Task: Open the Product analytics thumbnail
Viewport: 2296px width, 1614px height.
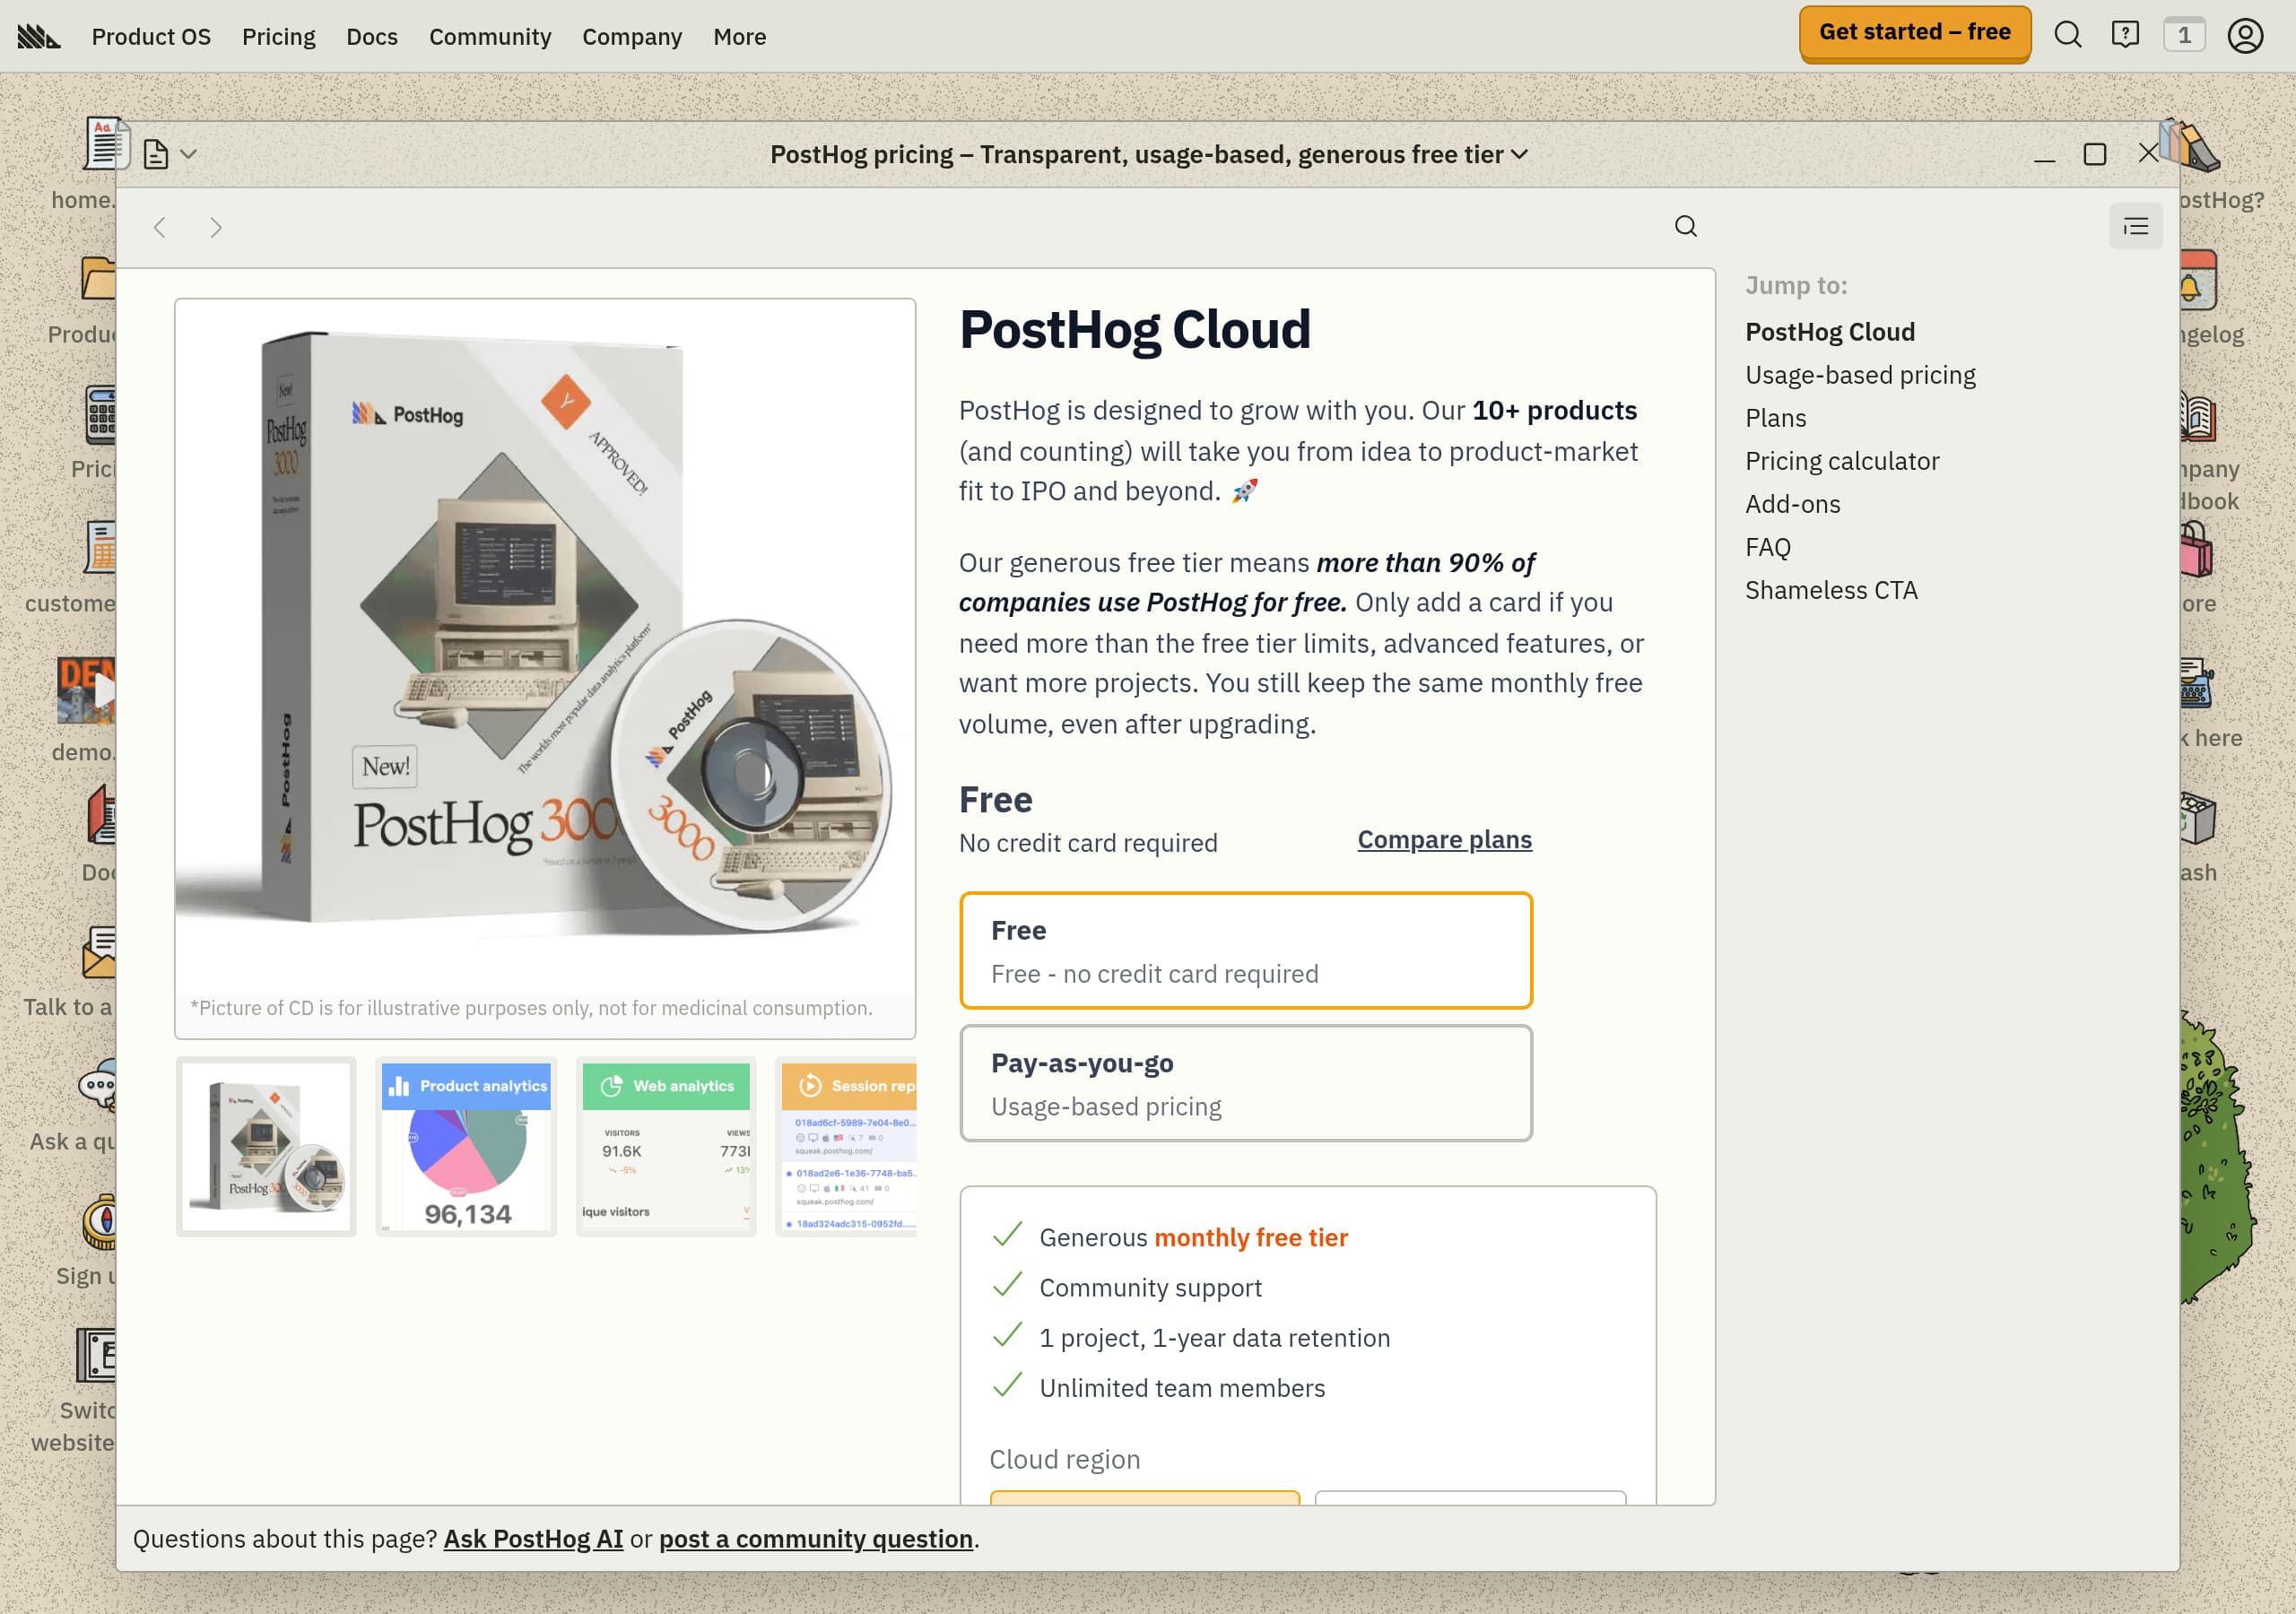Action: (466, 1146)
